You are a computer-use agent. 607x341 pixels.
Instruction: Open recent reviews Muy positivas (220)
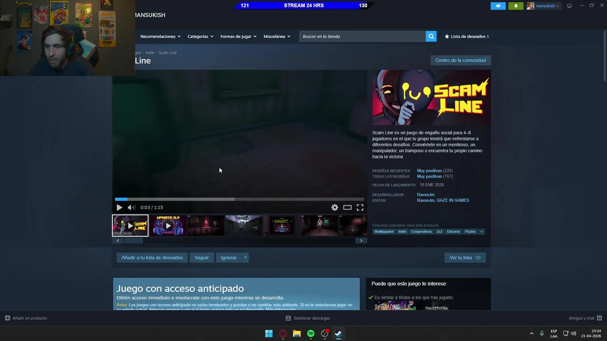434,170
